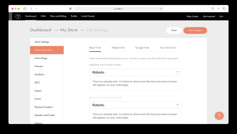Screen dimensions: 237x134
Task: Switch to Adobe Fonts tab
Action: [x=118, y=48]
